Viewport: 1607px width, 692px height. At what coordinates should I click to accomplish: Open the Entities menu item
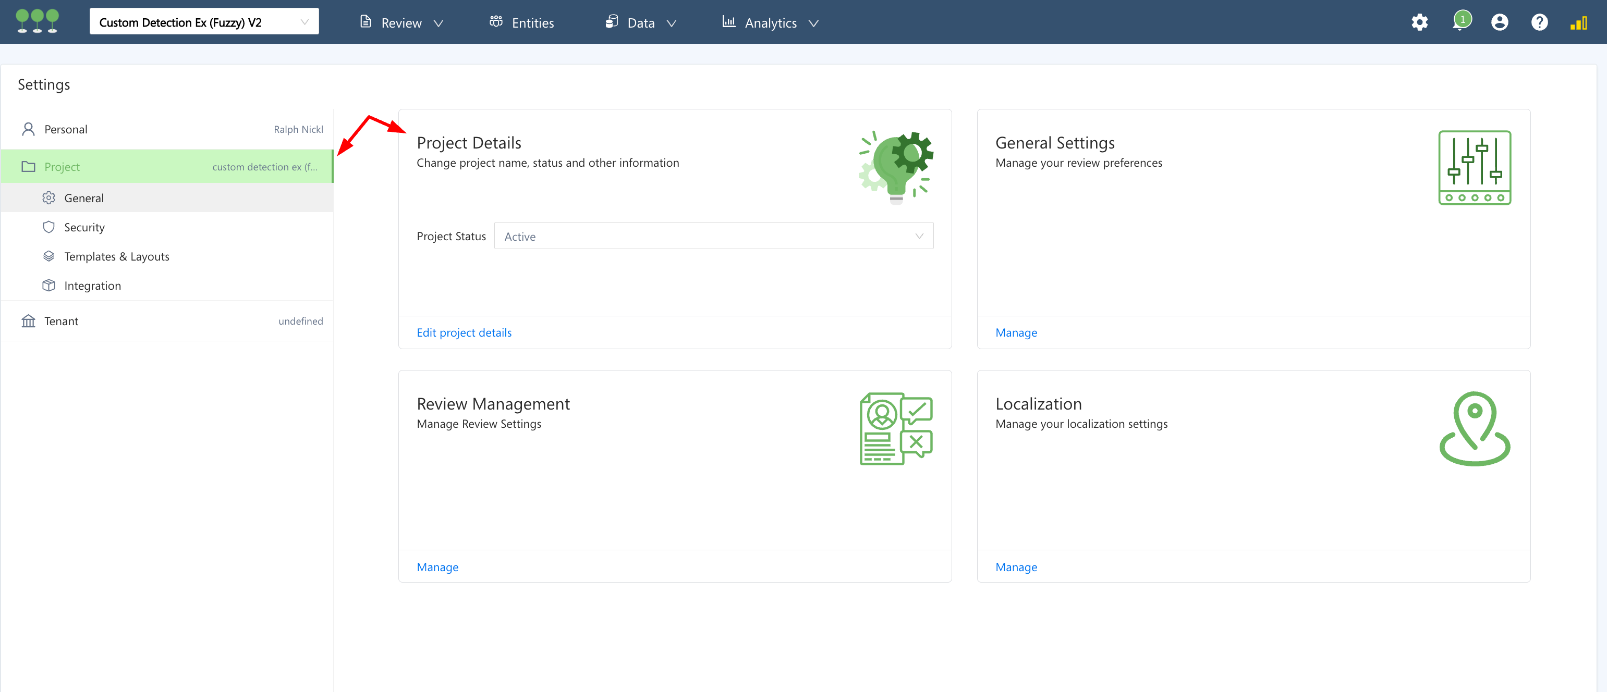pyautogui.click(x=521, y=23)
